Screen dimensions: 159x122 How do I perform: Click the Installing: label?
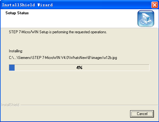coord(16,51)
